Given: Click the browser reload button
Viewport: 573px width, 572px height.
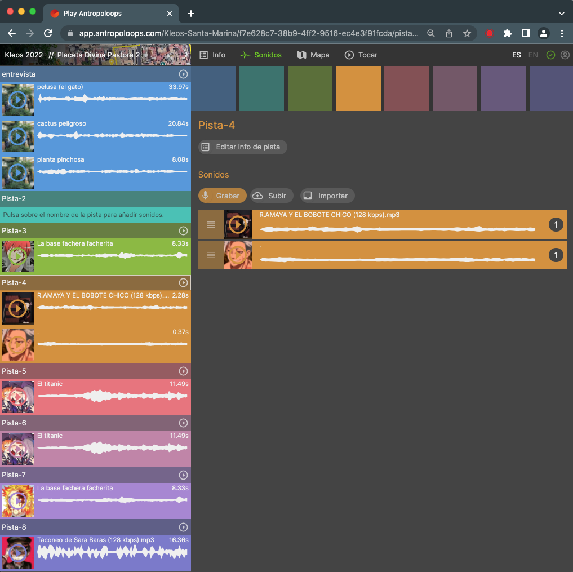Looking at the screenshot, I should [48, 33].
